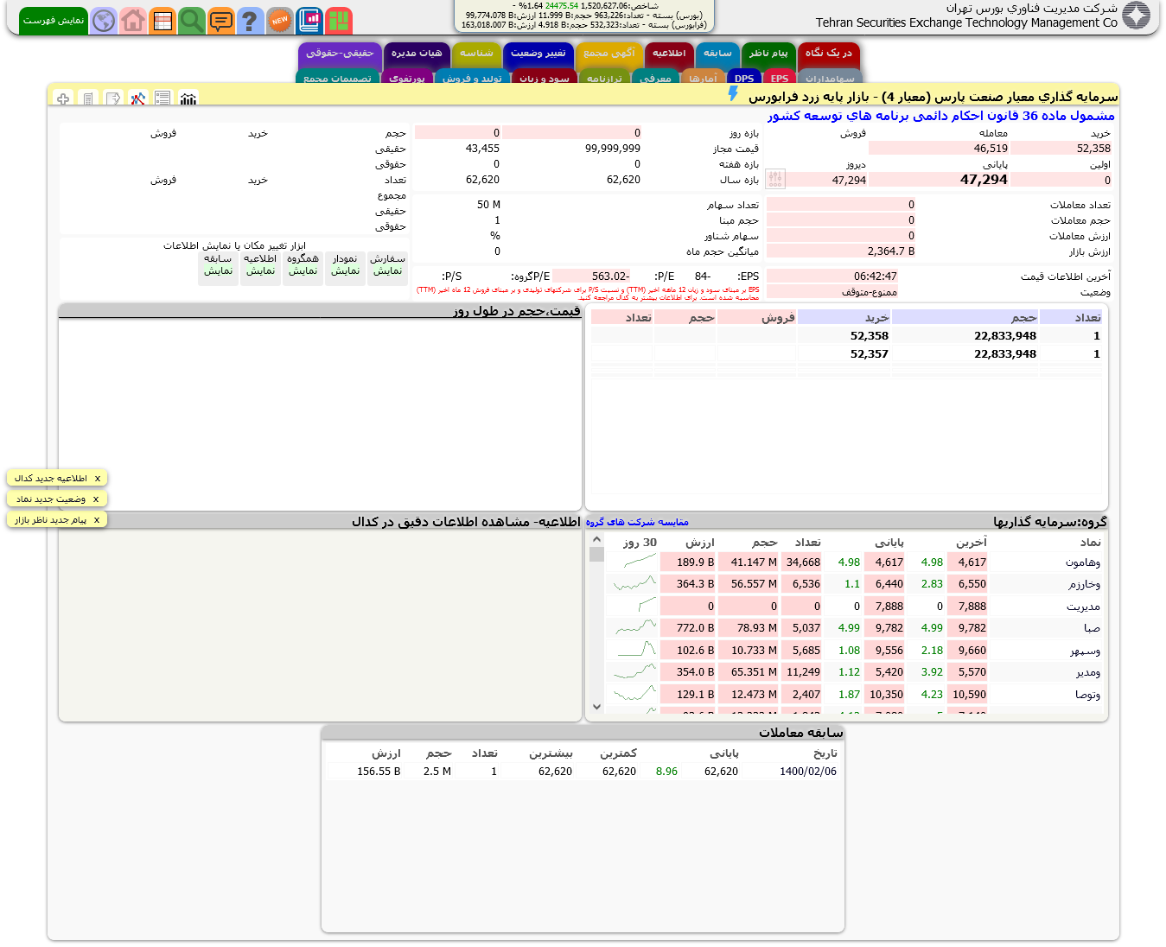Viewport: 1166px width, 947px height.
Task: Open the green magnifier search icon
Action: point(192,21)
